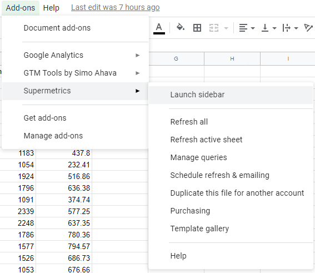The height and width of the screenshot is (273, 315).
Task: Click the text color icon
Action: pyautogui.click(x=159, y=28)
